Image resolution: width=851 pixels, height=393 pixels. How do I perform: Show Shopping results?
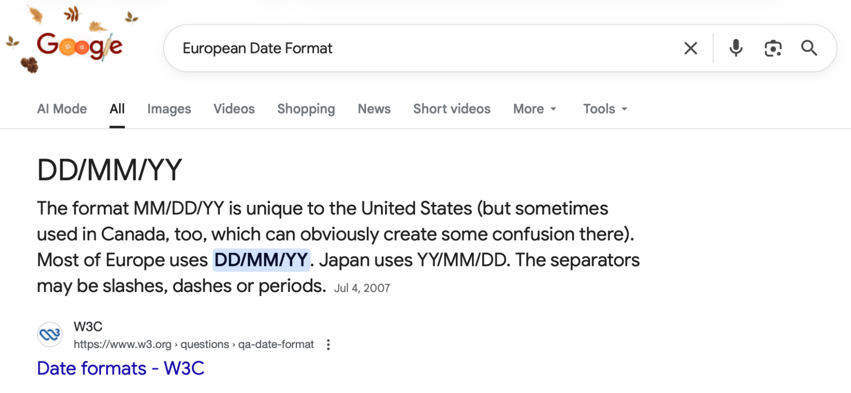pos(306,109)
